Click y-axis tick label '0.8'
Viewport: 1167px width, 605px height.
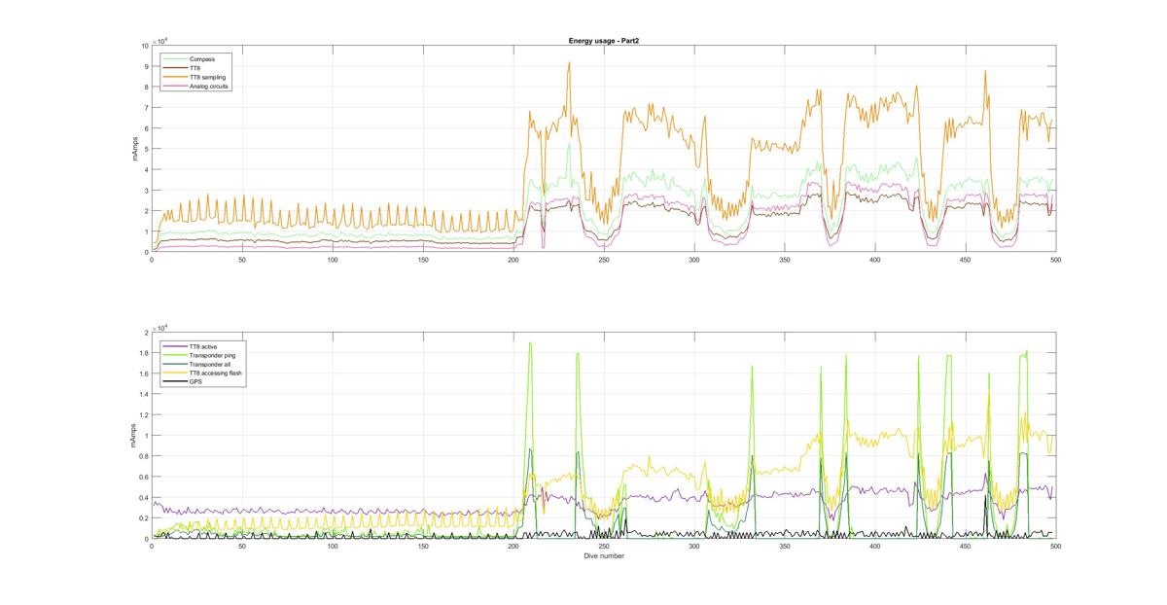144,457
